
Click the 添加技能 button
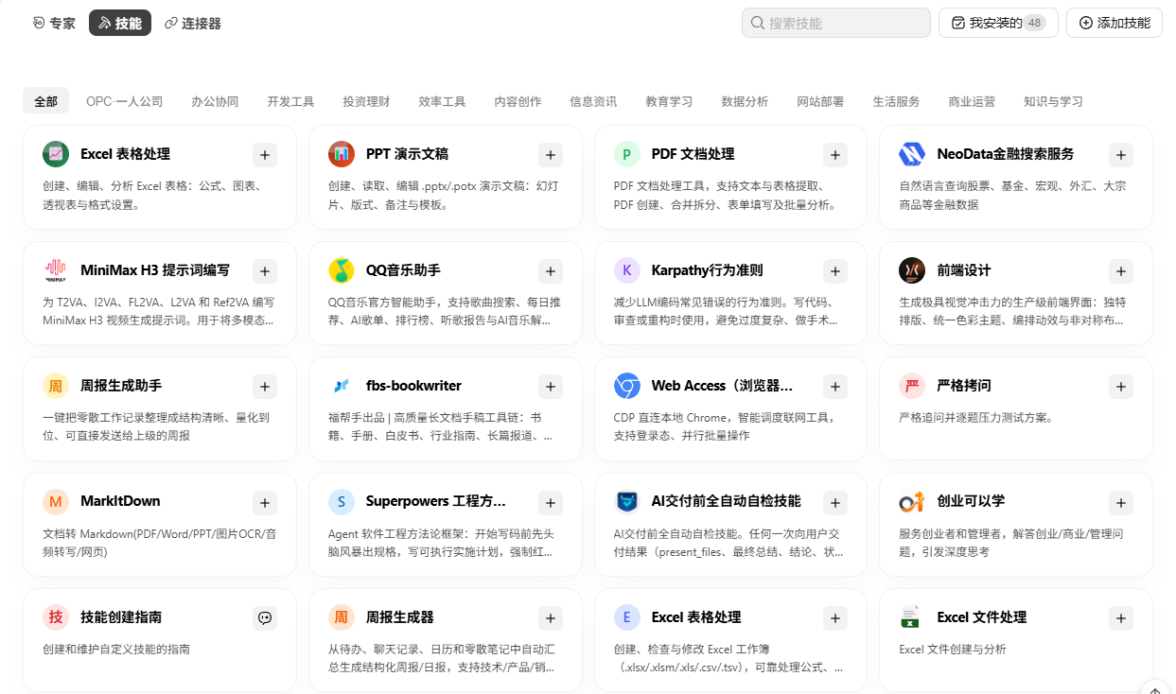[1115, 23]
